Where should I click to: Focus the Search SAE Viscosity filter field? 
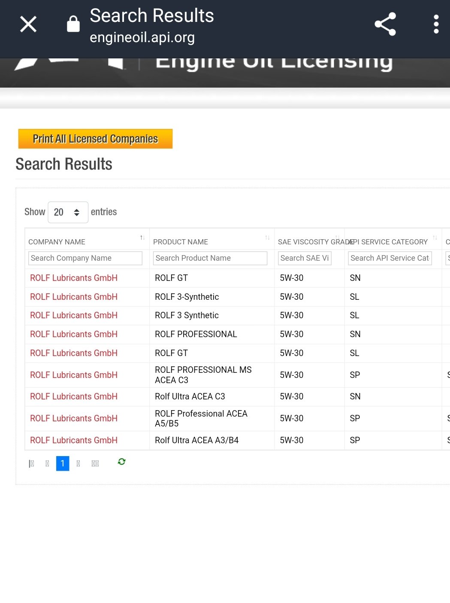point(305,258)
